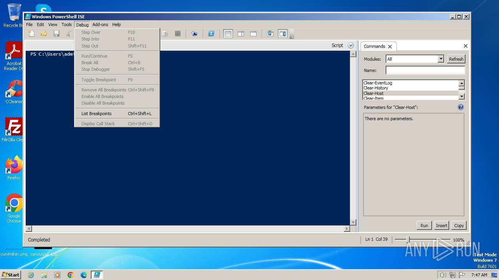This screenshot has width=499, height=280.
Task: Close the Commands add-on panel
Action: coord(465,46)
